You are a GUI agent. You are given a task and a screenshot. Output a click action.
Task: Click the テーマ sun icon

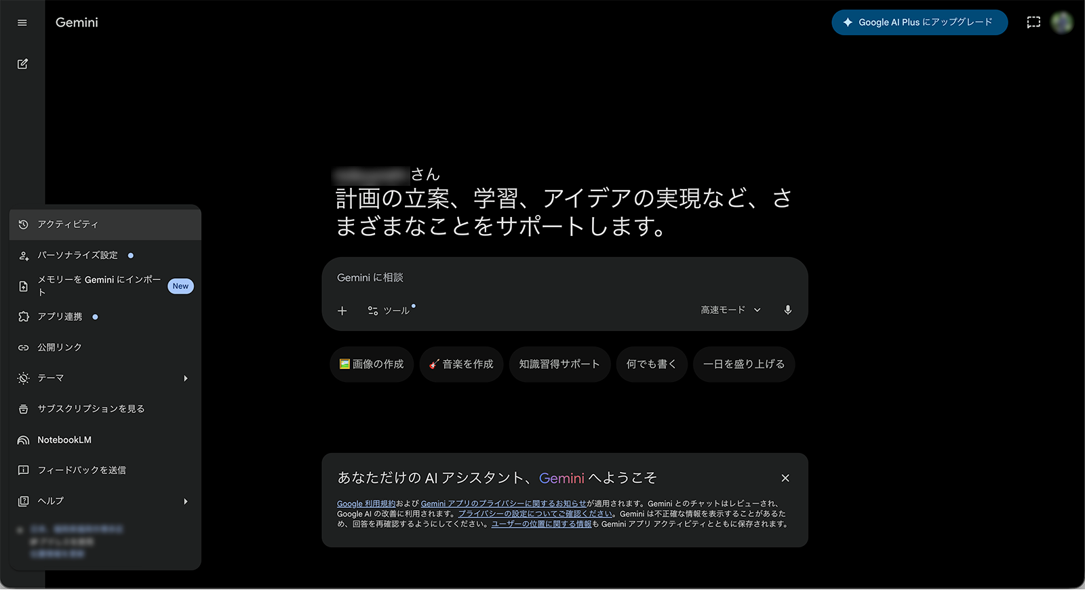point(24,378)
